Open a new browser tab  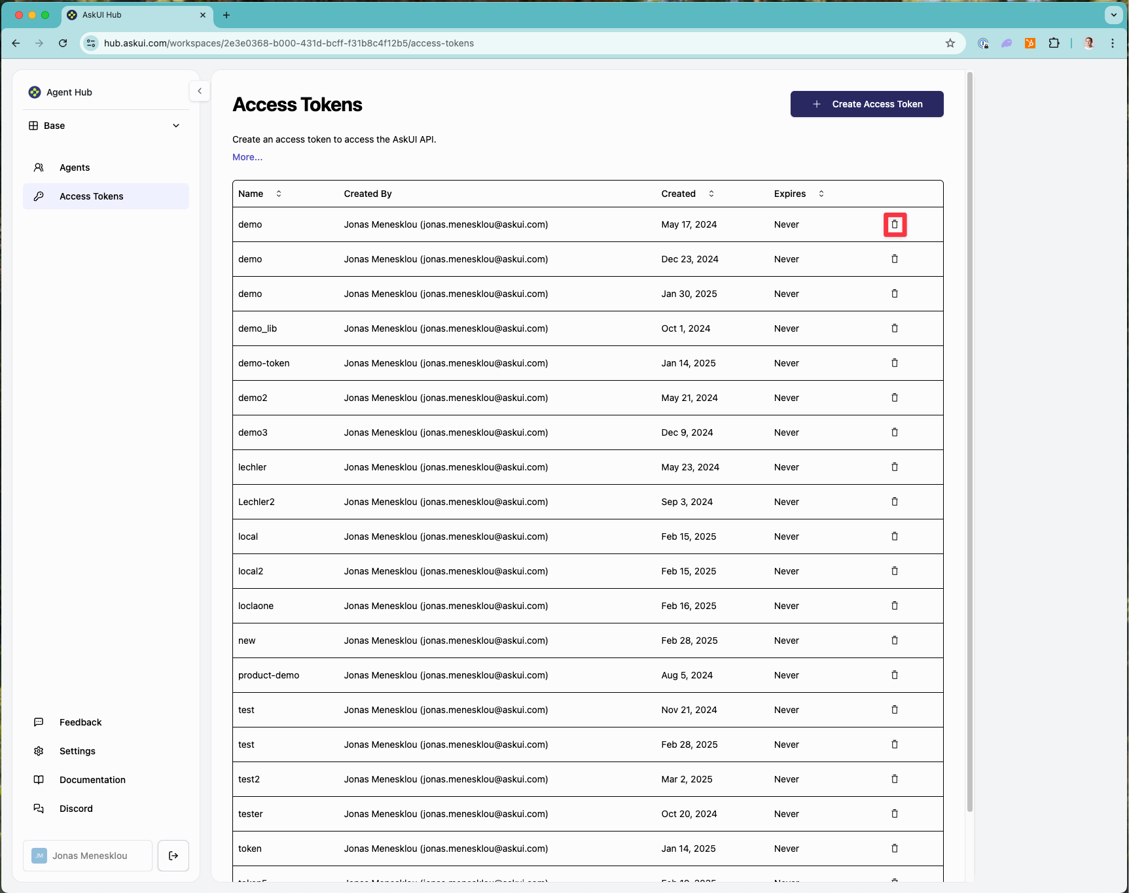226,15
